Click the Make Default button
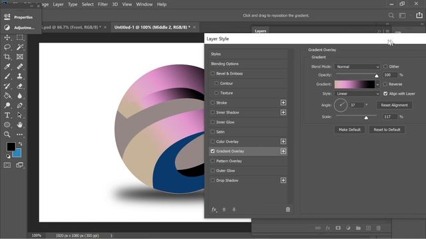Viewport: 426px width, 239px height. 349,130
